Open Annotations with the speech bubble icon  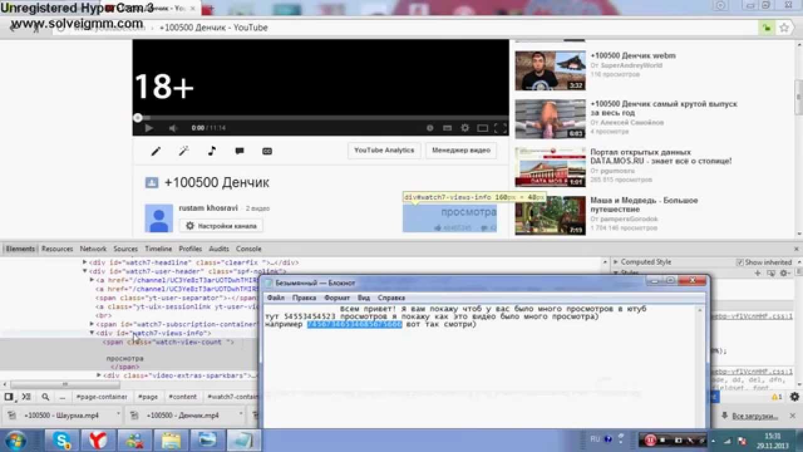[x=239, y=151]
